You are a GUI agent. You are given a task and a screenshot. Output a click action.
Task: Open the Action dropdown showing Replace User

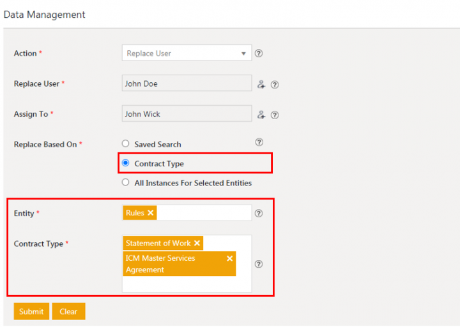click(187, 54)
